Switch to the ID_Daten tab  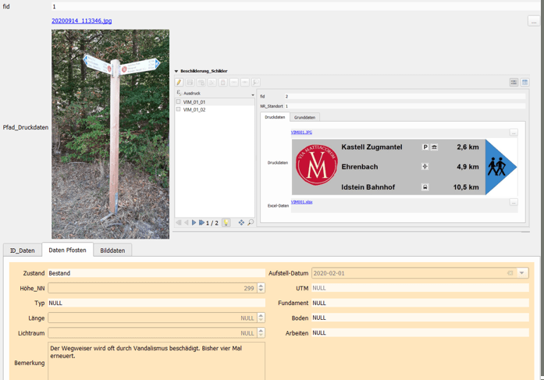(x=23, y=250)
